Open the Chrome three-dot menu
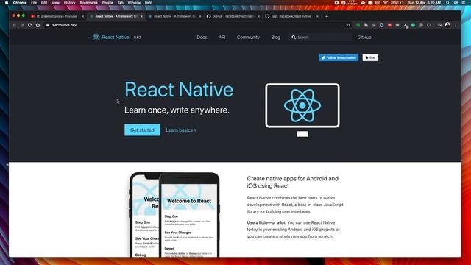 click(x=456, y=25)
